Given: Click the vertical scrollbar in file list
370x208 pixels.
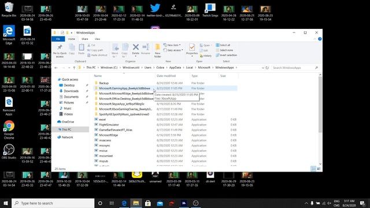Looking at the screenshot, I should pyautogui.click(x=320, y=105).
